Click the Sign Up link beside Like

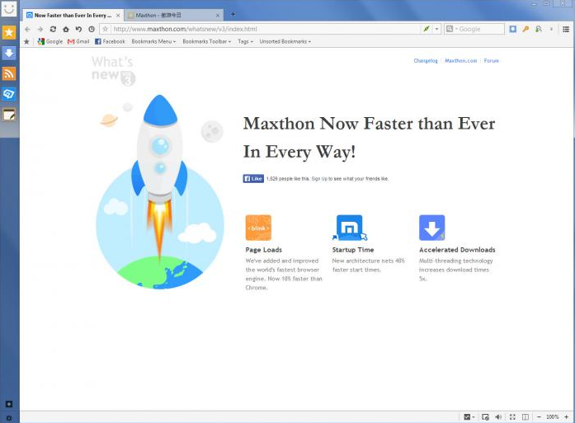[319, 179]
